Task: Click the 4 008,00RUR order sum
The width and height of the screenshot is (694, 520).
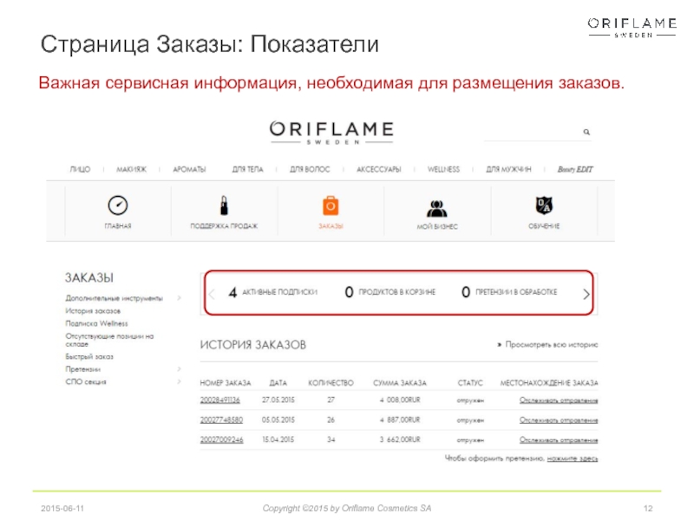Action: coord(400,400)
